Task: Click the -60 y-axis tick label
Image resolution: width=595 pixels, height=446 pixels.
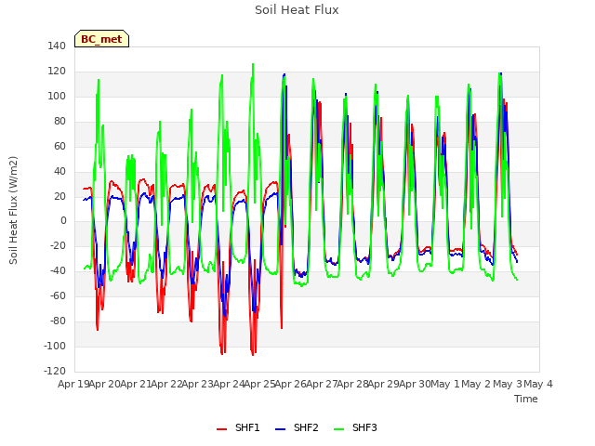Action: point(58,295)
